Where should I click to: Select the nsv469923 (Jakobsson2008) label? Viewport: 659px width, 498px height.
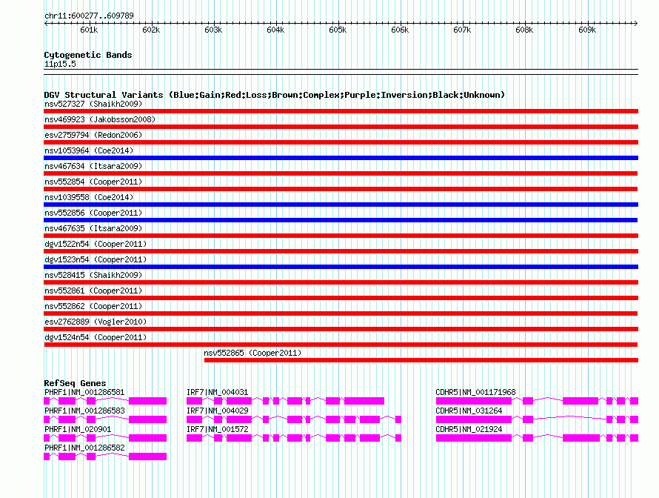(x=100, y=119)
